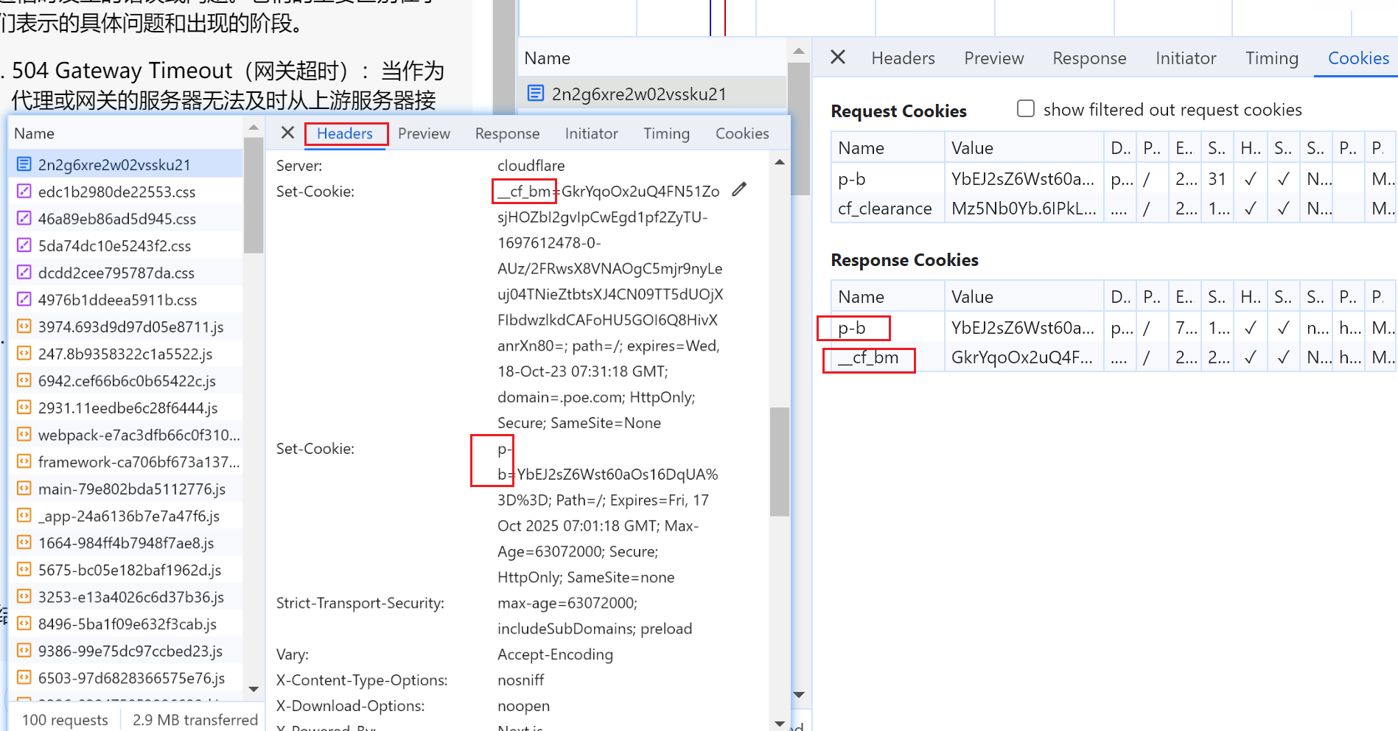This screenshot has width=1398, height=731.
Task: Click the Name column header in the left request list
Action: pyautogui.click(x=35, y=133)
